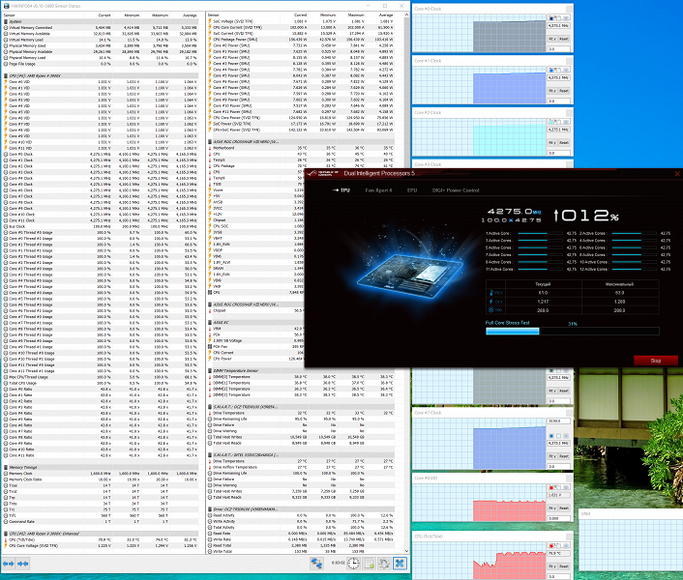Click Reset in Core #2 Clock graph
683x580 pixels.
[x=564, y=143]
